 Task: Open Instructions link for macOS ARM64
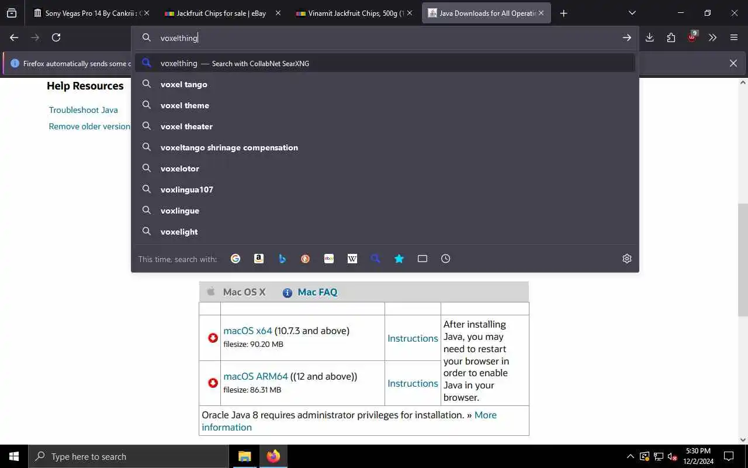point(413,383)
